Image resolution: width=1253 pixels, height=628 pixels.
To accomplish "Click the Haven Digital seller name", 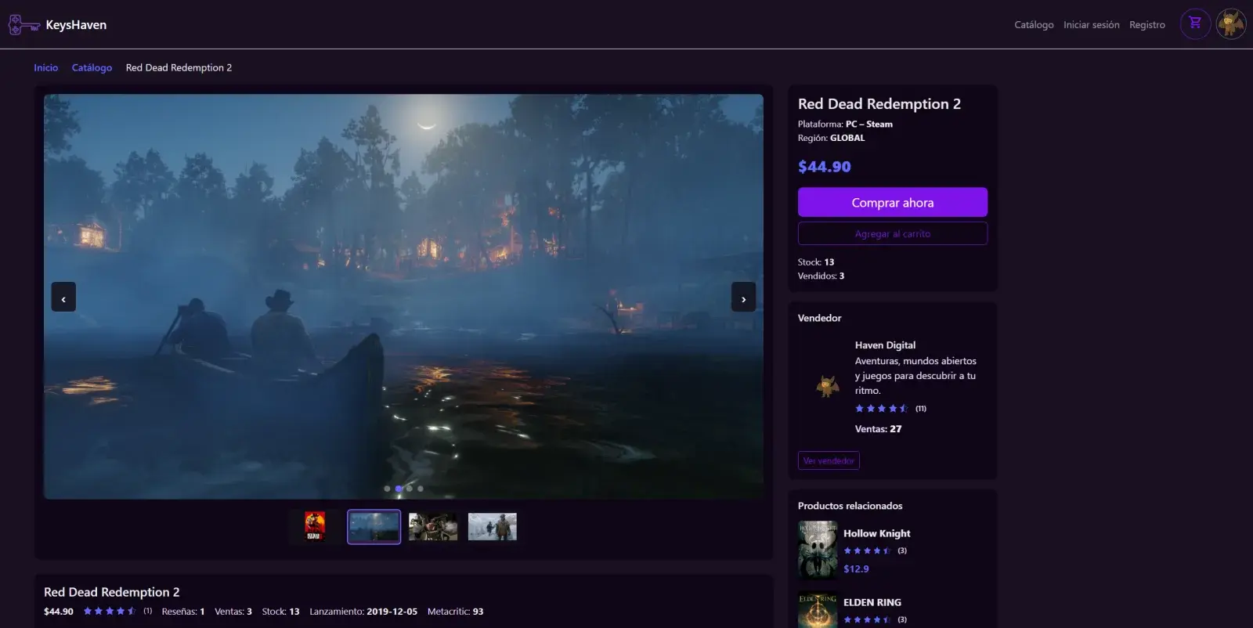I will pyautogui.click(x=885, y=345).
